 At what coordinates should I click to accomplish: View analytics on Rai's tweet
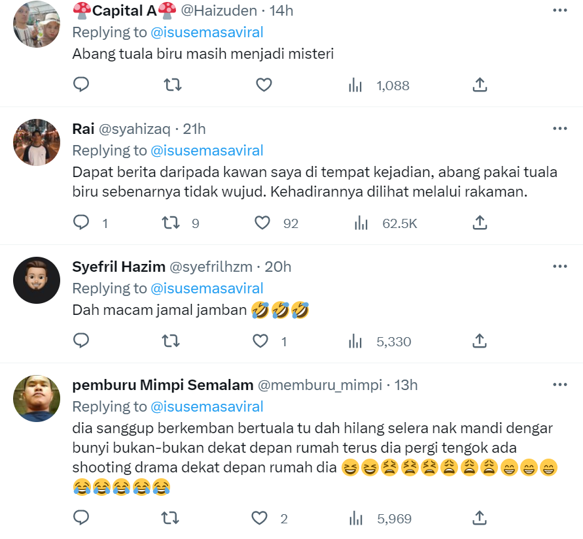[x=361, y=223]
